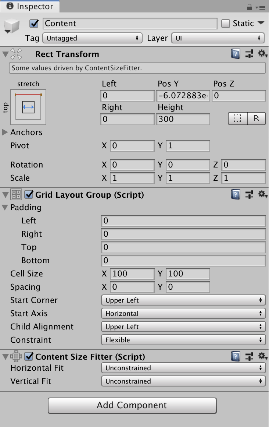Click the Cell Size X input field
269x427 pixels.
(x=132, y=274)
